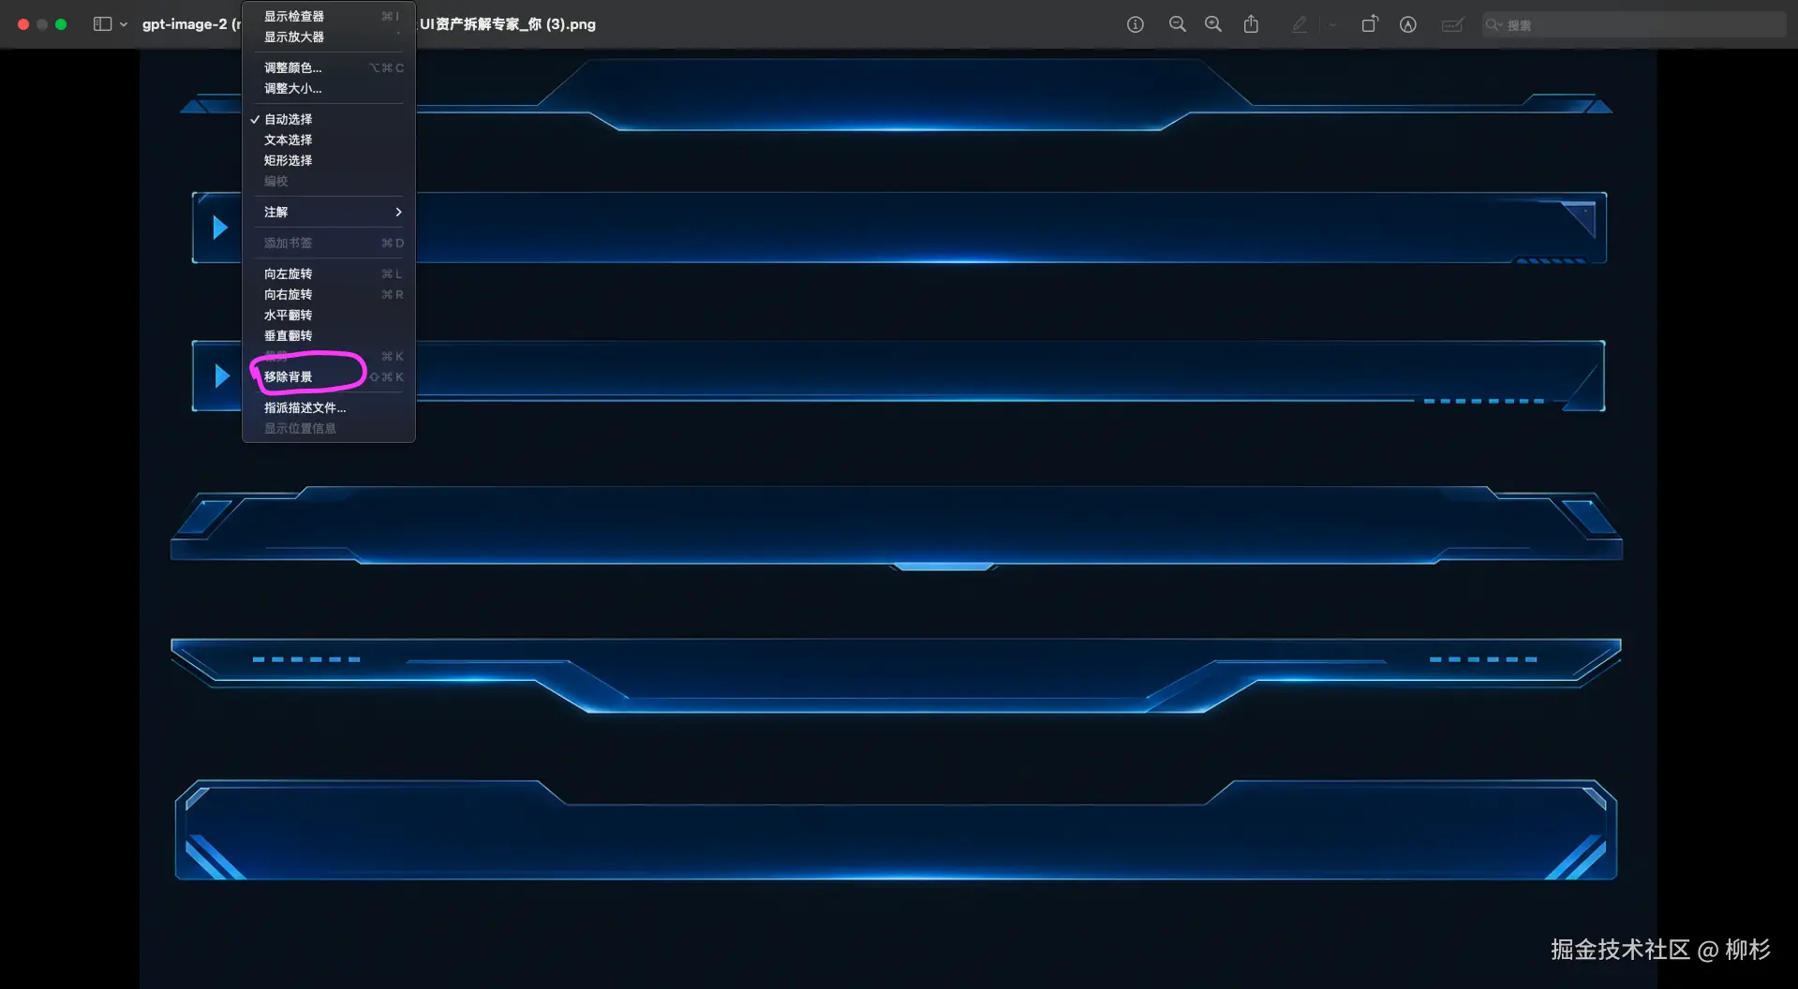Zoom in using the magnifier plus icon
The width and height of the screenshot is (1798, 989).
[x=1212, y=24]
